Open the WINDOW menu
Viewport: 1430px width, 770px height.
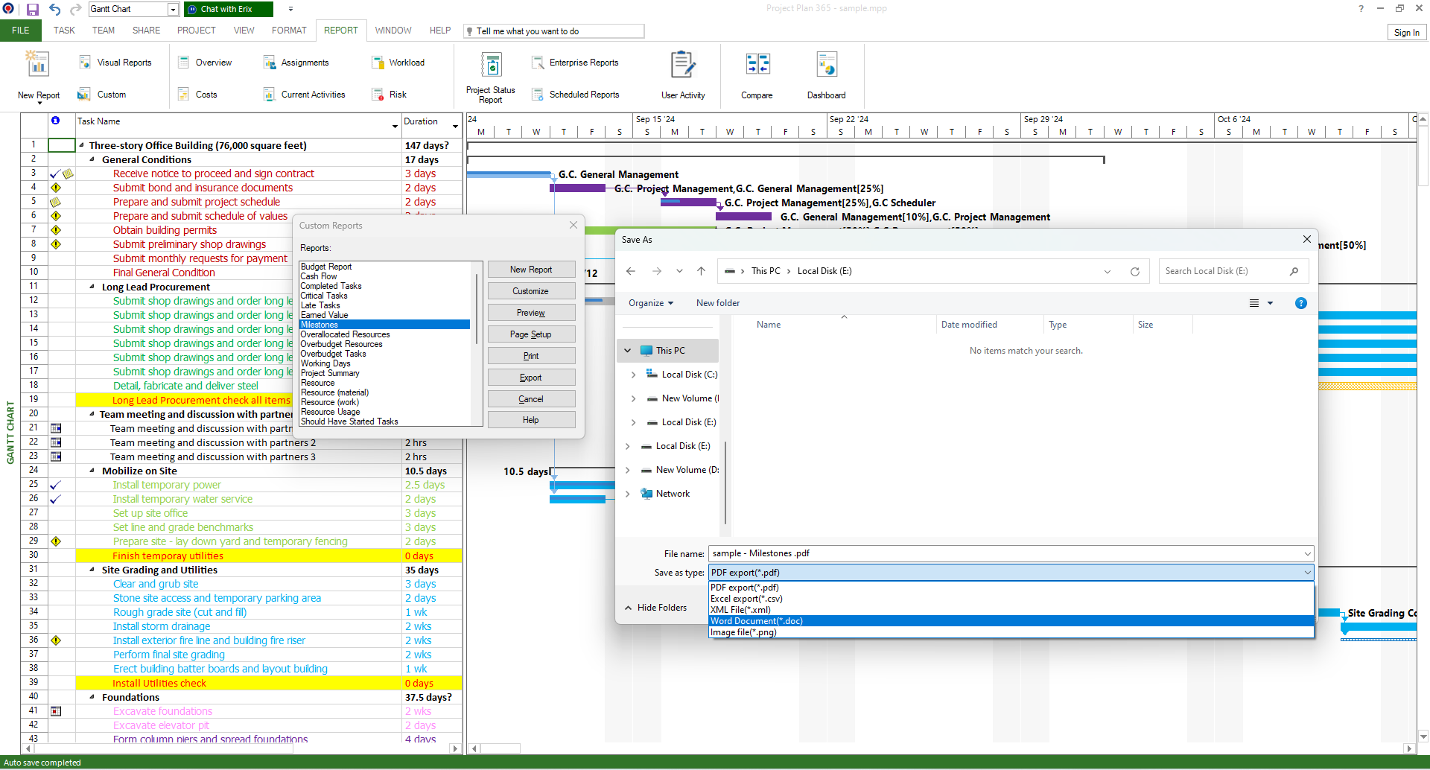[393, 31]
